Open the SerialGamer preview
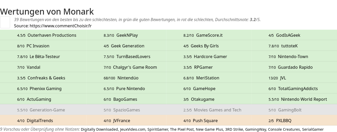The height and width of the screenshot is (132, 337). [313, 129]
